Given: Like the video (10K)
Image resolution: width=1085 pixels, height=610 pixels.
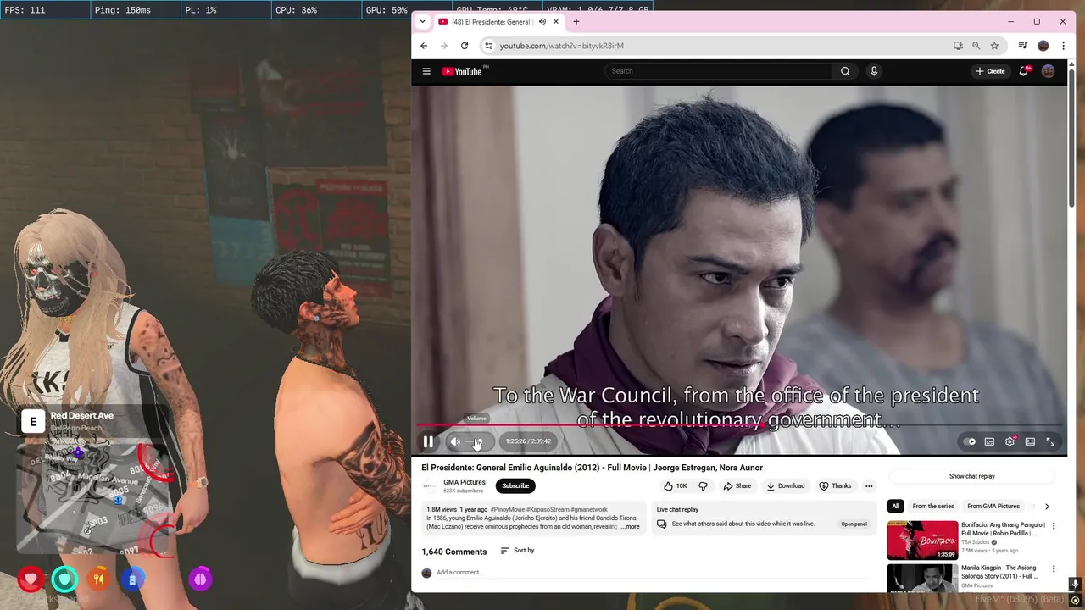Looking at the screenshot, I should (675, 485).
